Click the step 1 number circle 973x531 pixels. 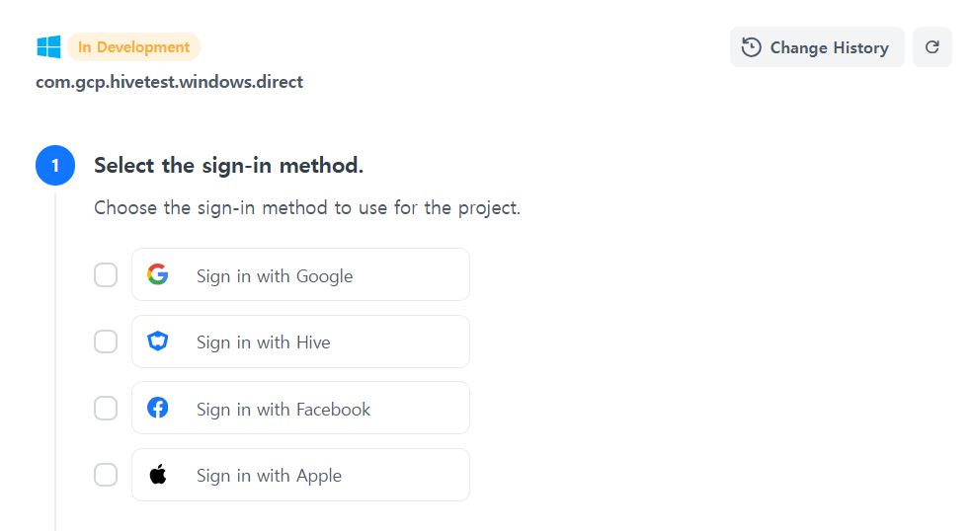pyautogui.click(x=55, y=166)
